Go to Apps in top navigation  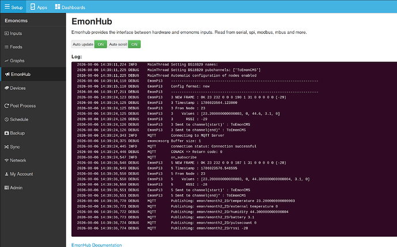[42, 7]
